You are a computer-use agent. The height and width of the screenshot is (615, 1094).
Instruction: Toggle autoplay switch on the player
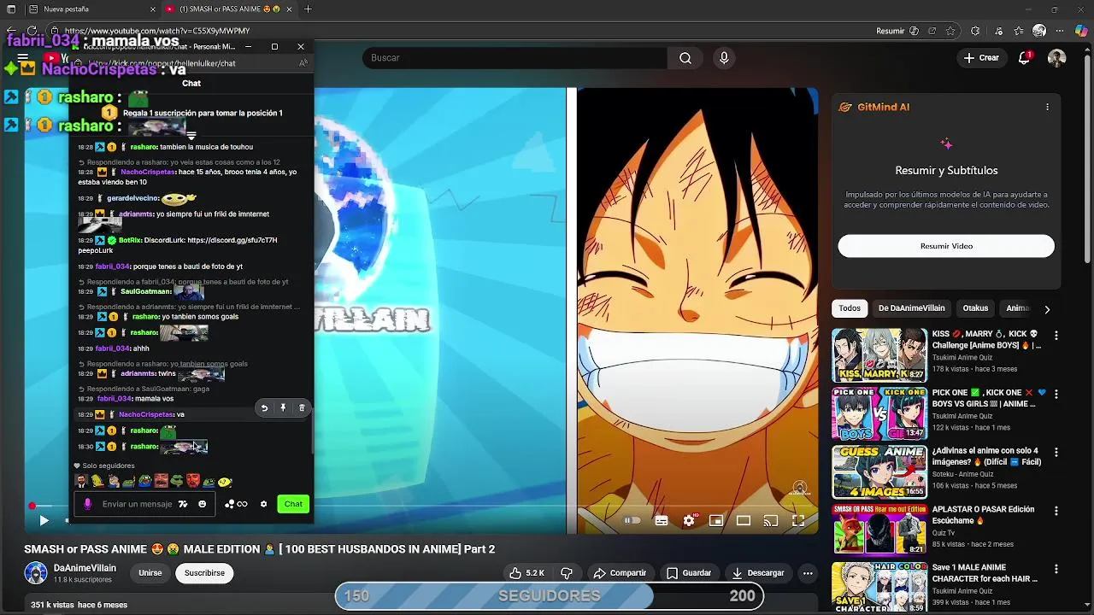(632, 520)
